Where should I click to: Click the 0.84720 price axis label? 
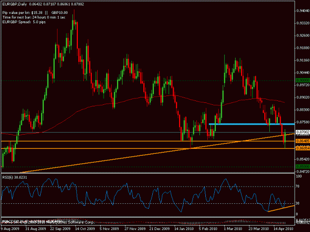pos(303,172)
